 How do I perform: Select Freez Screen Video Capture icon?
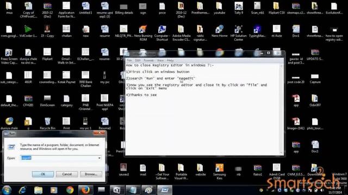[x=9, y=56]
